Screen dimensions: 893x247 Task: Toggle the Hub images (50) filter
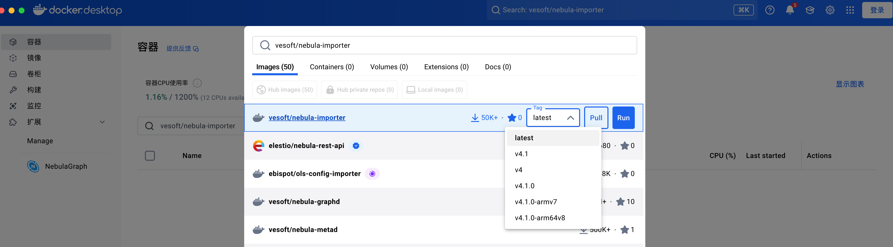pos(285,90)
